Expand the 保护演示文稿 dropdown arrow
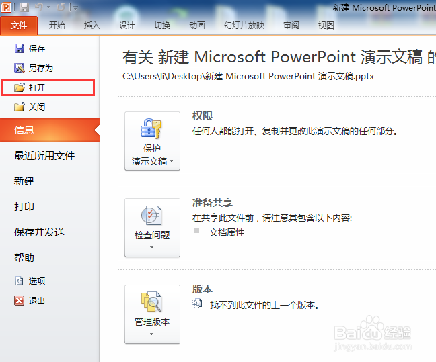The image size is (436, 362). pyautogui.click(x=172, y=161)
